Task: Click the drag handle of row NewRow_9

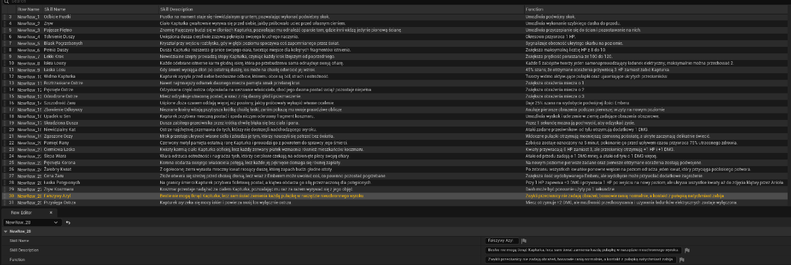Action: click(3, 69)
